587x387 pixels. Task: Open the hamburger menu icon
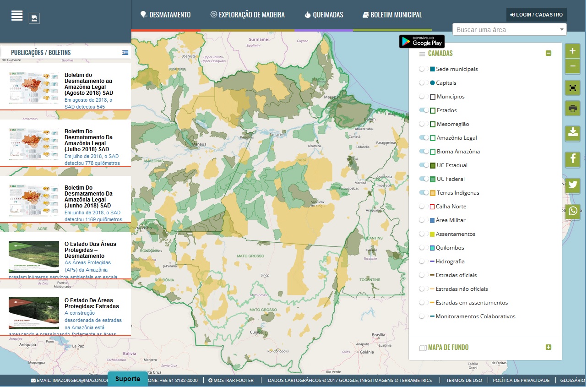(x=17, y=15)
